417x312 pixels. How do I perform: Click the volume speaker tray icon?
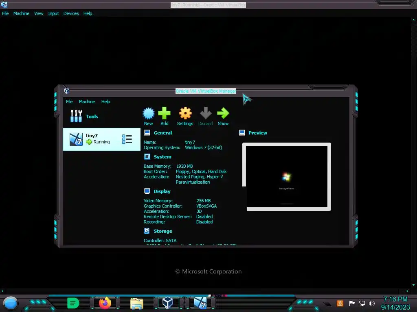[372, 303]
